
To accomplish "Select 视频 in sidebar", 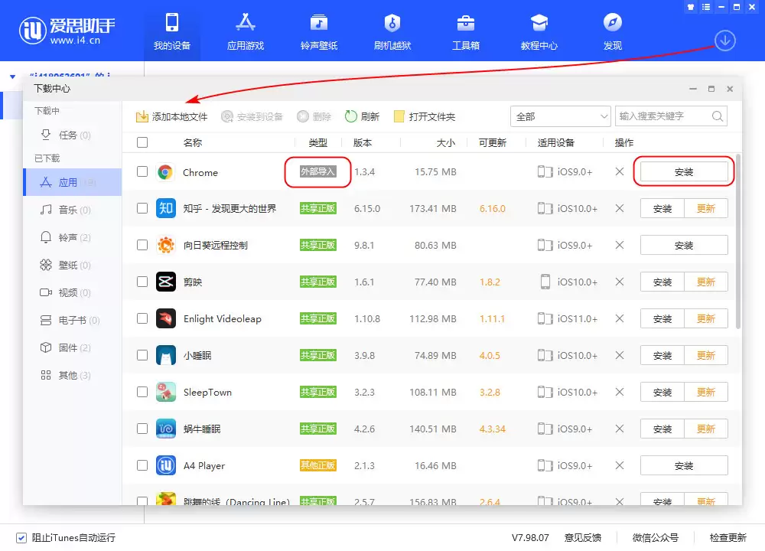I will [72, 293].
